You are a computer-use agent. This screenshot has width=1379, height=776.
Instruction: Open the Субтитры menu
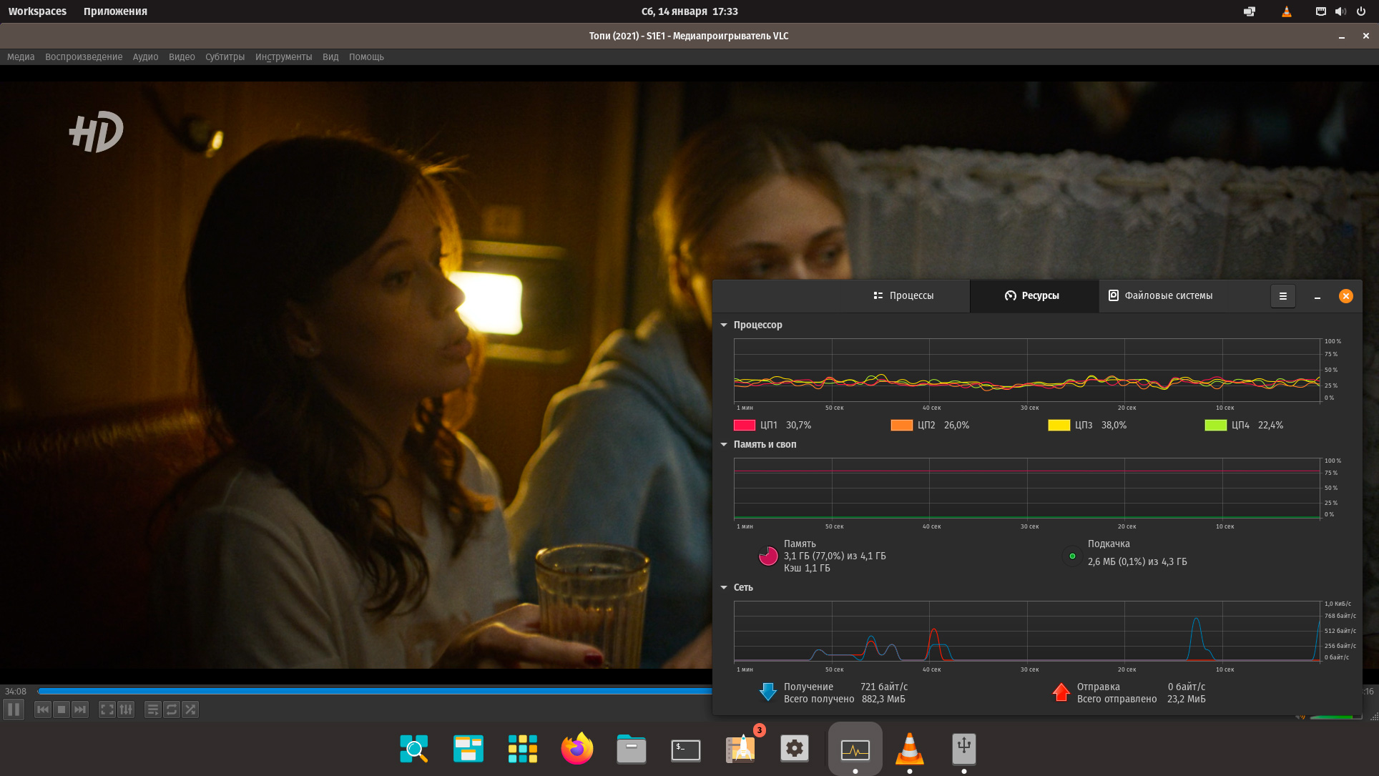225,57
